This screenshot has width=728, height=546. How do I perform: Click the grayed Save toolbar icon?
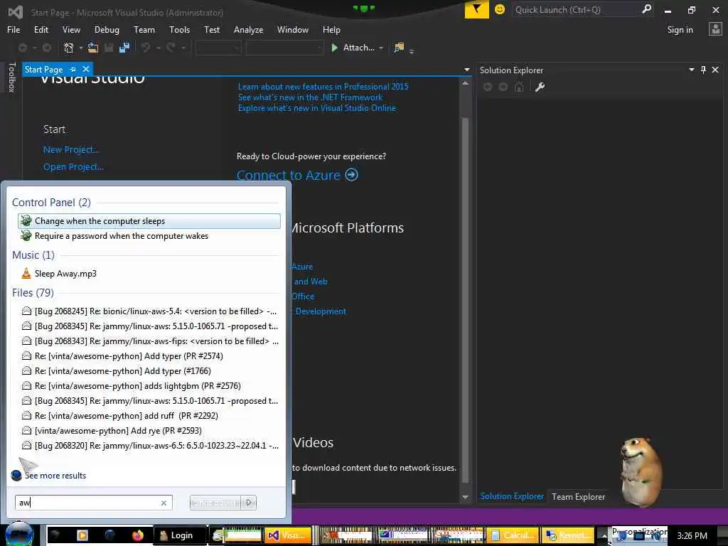pyautogui.click(x=109, y=48)
